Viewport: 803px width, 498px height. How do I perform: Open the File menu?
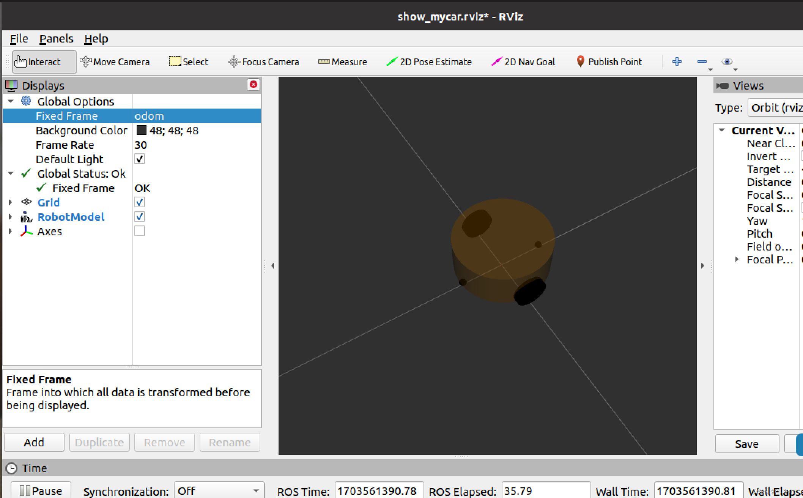click(x=19, y=39)
